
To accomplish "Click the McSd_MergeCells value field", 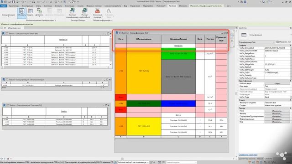I will coord(277,64).
